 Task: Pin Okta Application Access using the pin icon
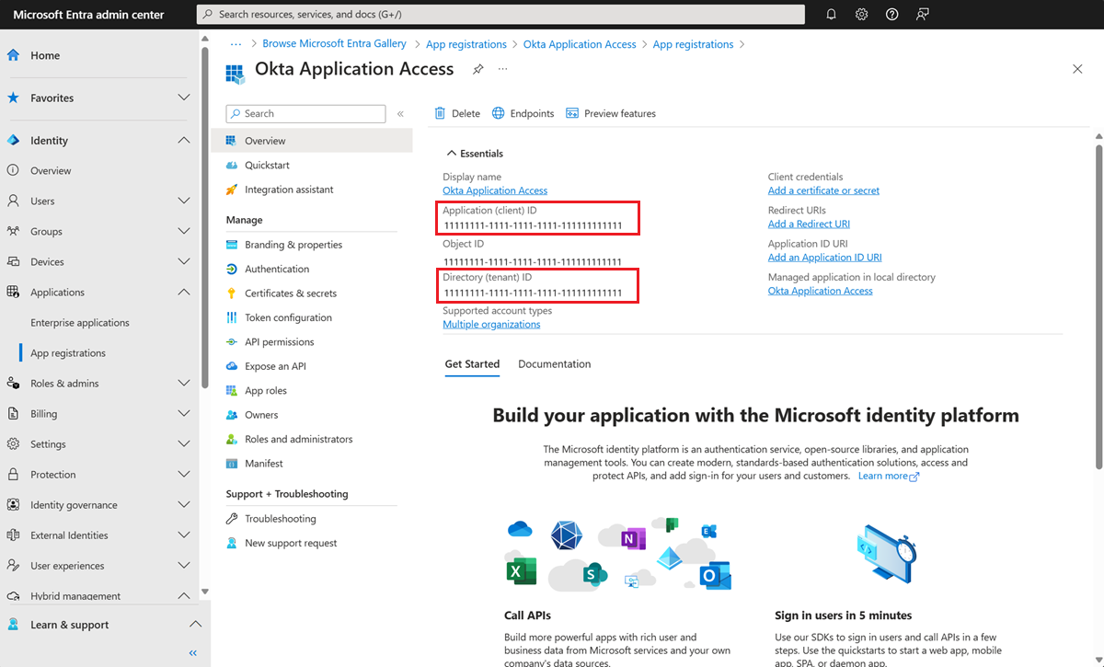click(477, 69)
